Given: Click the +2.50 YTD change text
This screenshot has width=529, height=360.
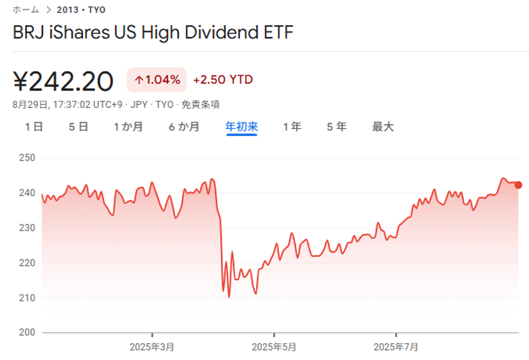Looking at the screenshot, I should 223,80.
